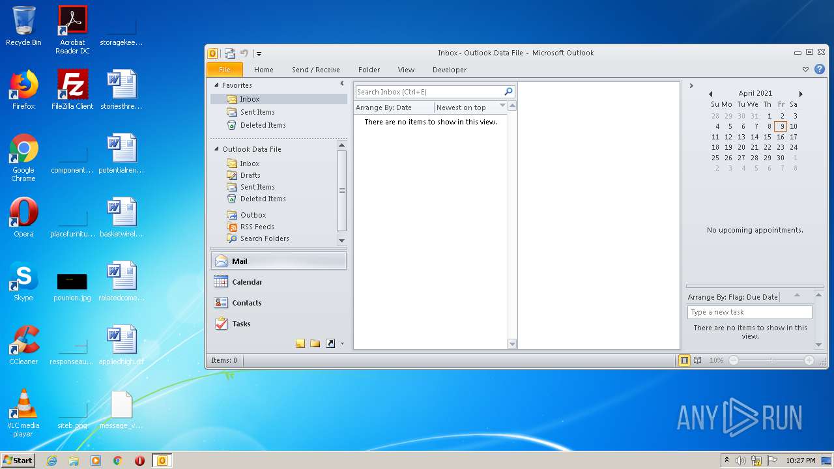Click the volume speaker tray icon
Viewport: 834px width, 469px height.
pyautogui.click(x=741, y=461)
